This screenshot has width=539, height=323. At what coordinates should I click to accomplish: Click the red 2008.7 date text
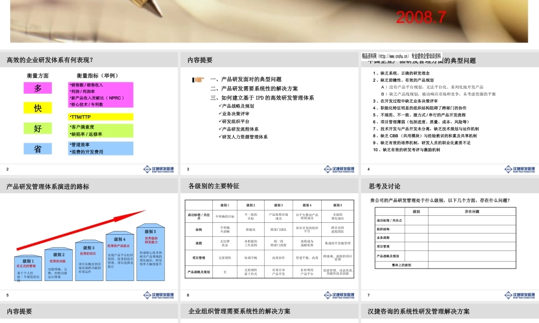(x=421, y=18)
